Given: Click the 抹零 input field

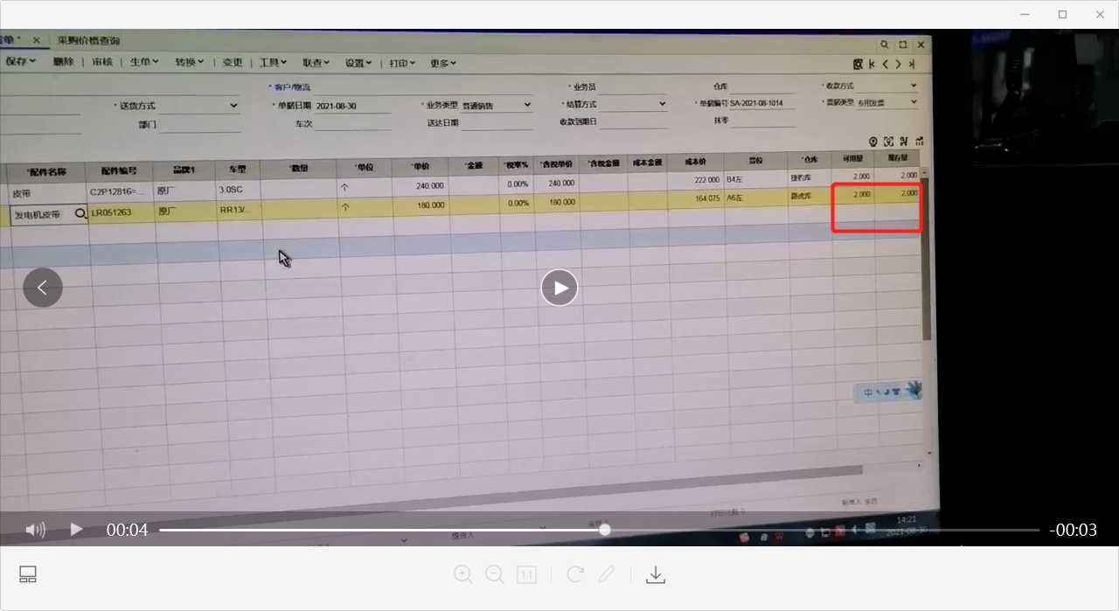Looking at the screenshot, I should [762, 121].
